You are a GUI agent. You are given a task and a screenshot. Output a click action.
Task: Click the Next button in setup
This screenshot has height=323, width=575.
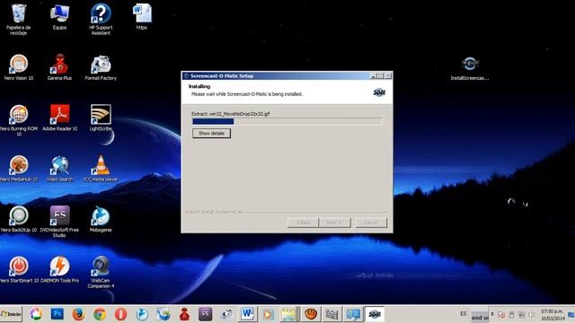coord(334,223)
